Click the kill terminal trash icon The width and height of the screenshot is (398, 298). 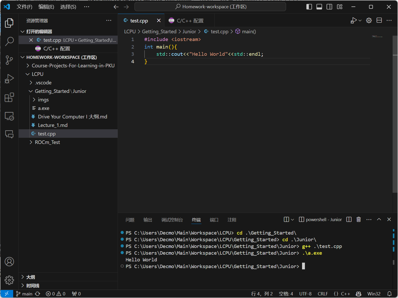click(x=358, y=220)
